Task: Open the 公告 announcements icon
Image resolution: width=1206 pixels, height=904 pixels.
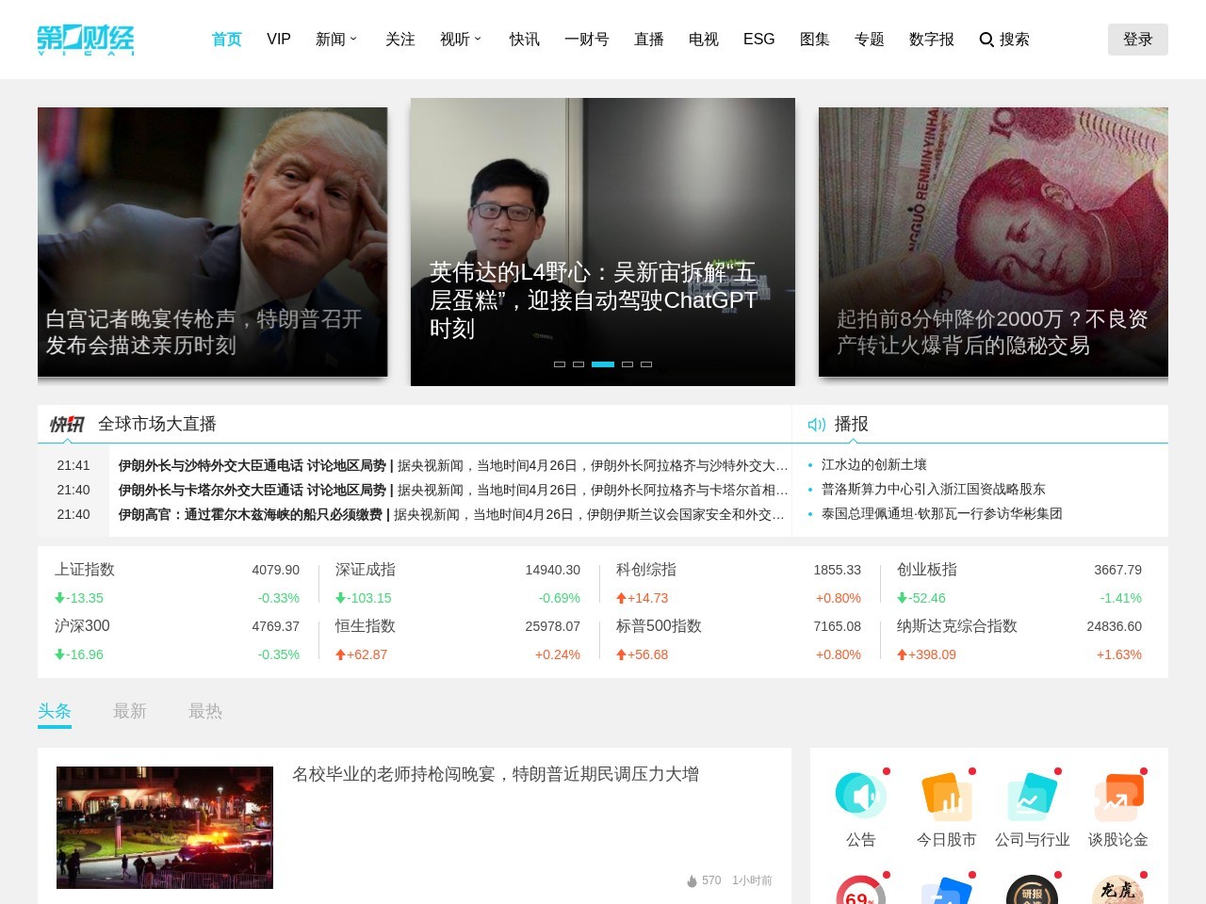Action: [861, 796]
